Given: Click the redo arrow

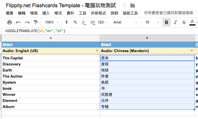Looking at the screenshot, I should (27, 22).
